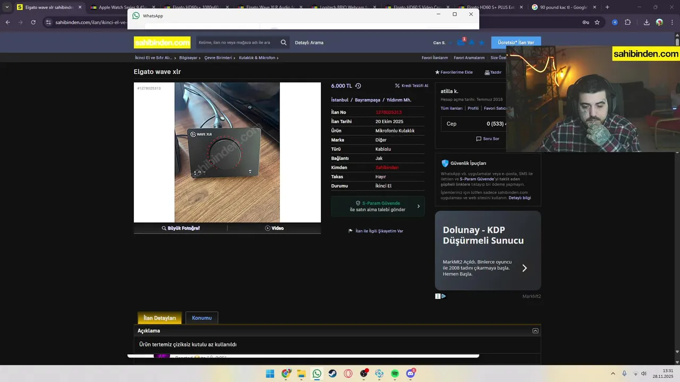Focus the sahibinden search input field
Screen dimensions: 680x382
click(x=237, y=42)
